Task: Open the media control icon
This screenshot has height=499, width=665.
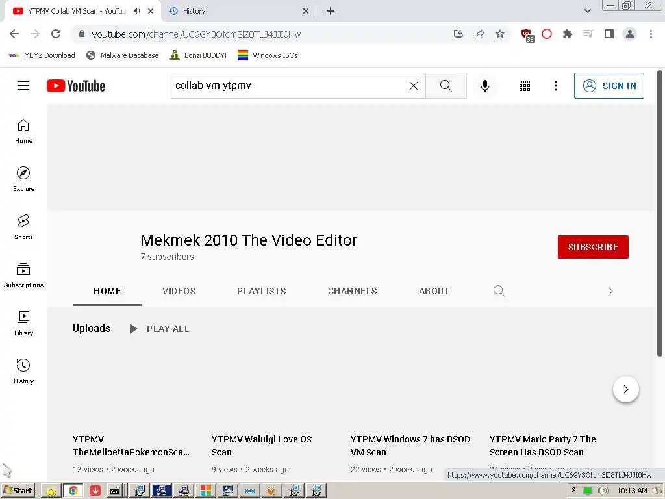Action: tap(588, 34)
